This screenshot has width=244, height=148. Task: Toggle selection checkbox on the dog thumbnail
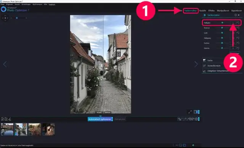coord(44,134)
